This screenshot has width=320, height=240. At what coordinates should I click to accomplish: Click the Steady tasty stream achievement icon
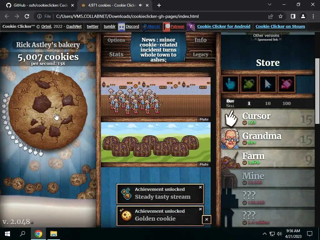pos(126,194)
